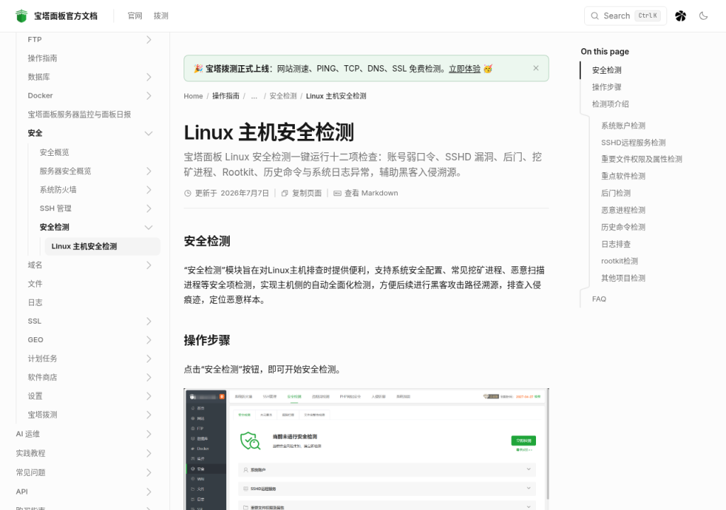Click 复制页面 button
The width and height of the screenshot is (726, 510).
click(301, 193)
